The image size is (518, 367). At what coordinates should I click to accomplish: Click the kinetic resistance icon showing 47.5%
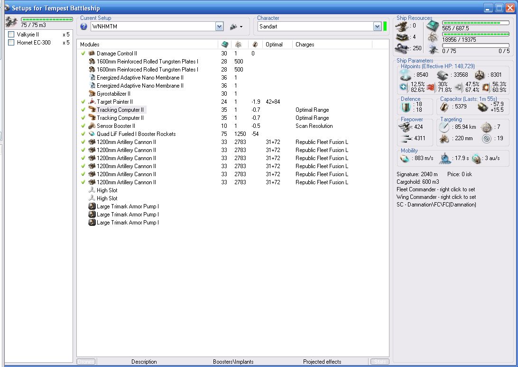coord(459,87)
